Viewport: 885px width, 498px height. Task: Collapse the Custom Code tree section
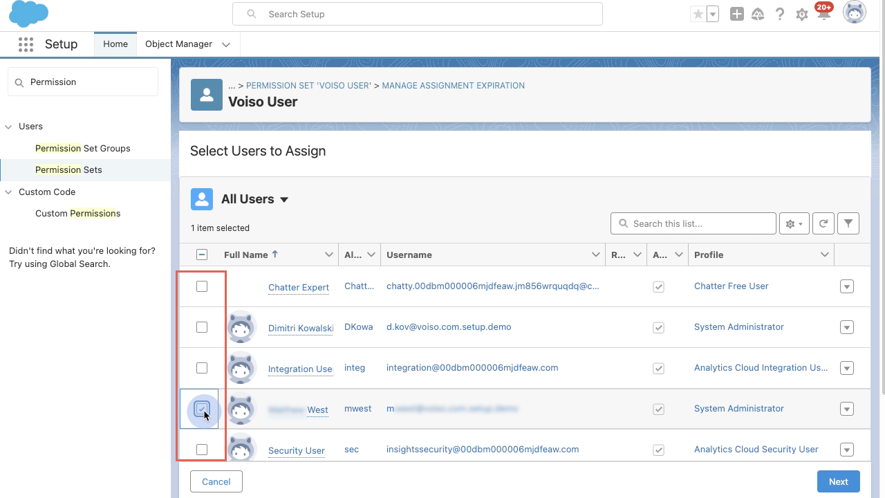[x=8, y=192]
